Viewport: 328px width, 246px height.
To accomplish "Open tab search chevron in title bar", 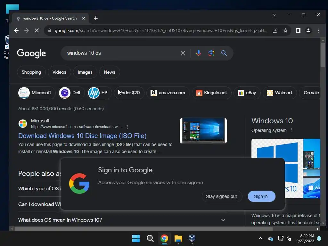I will (274, 15).
